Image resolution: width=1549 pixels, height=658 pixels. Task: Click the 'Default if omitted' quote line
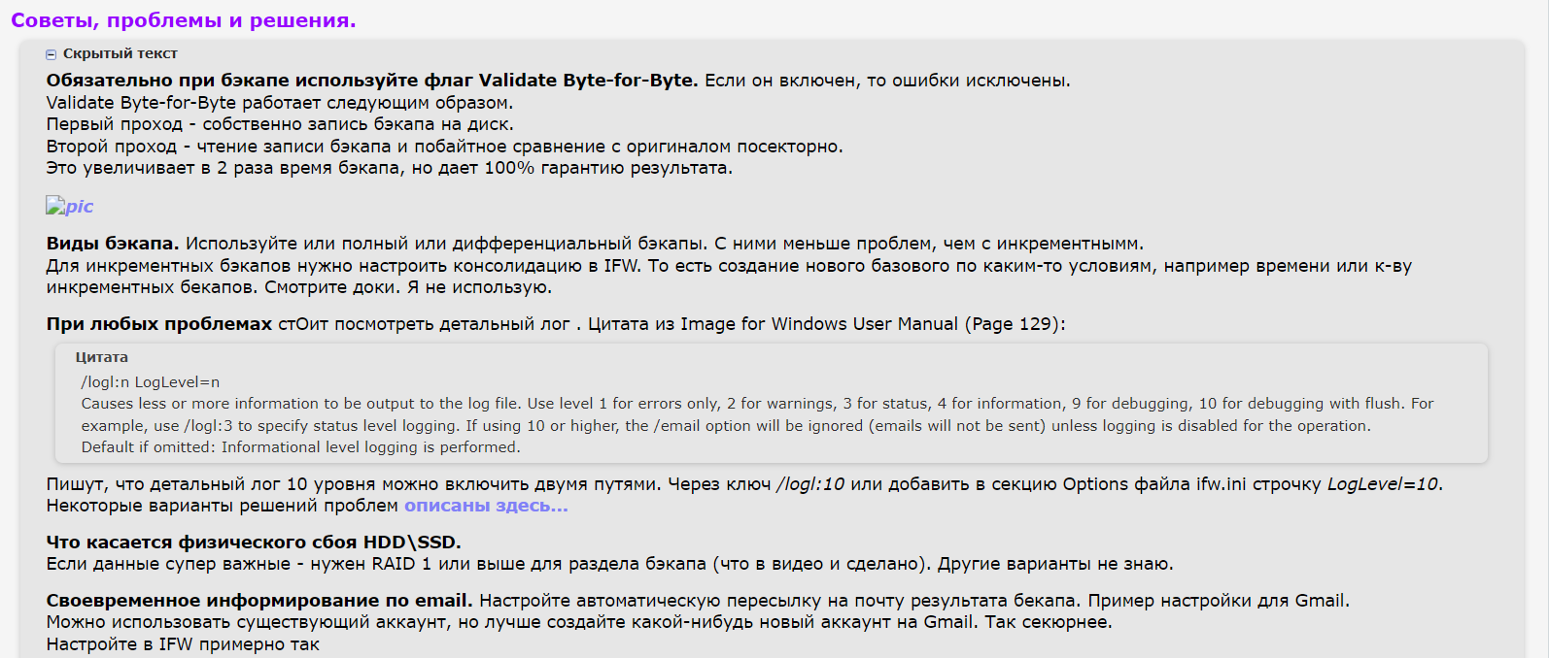coord(300,447)
